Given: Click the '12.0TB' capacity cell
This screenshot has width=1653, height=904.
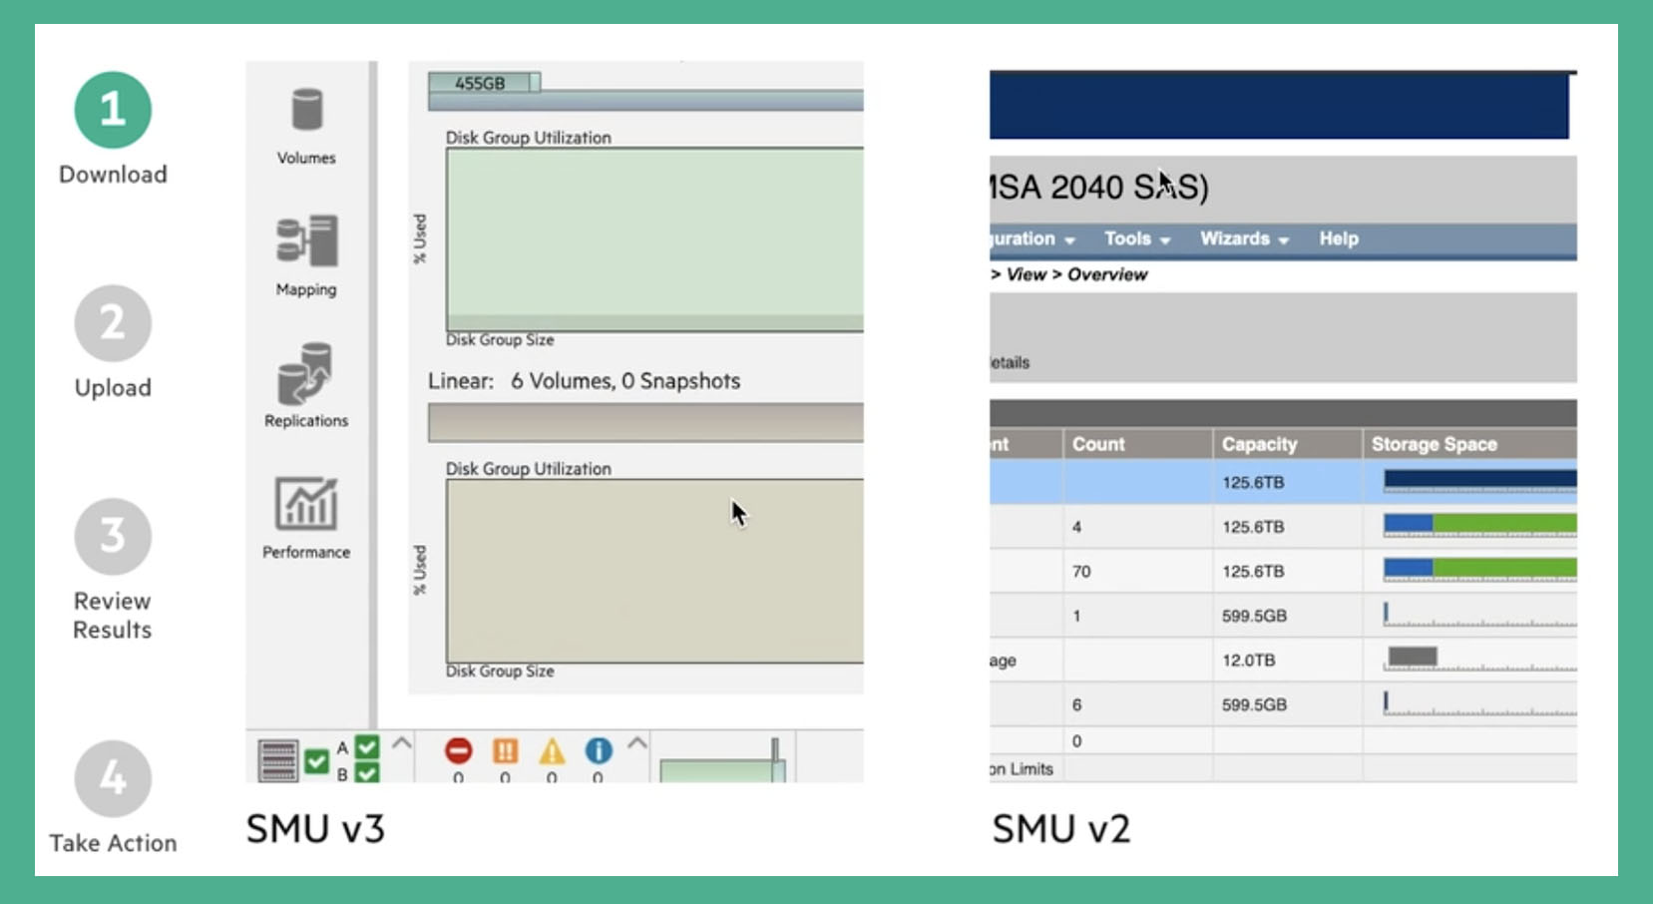Looking at the screenshot, I should click(1248, 661).
